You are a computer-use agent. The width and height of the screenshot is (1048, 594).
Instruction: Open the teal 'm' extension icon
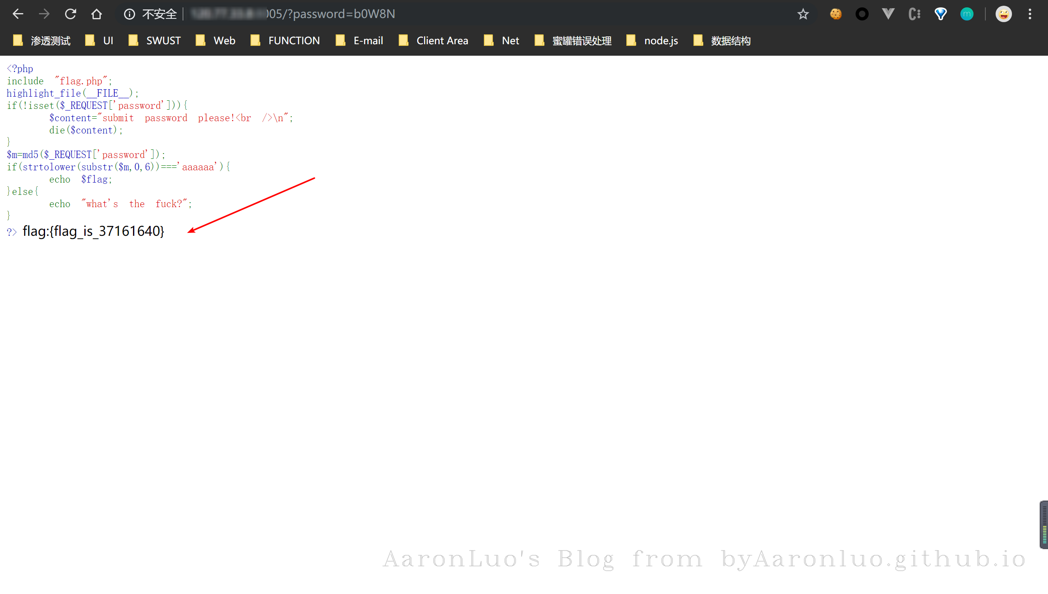click(x=967, y=14)
